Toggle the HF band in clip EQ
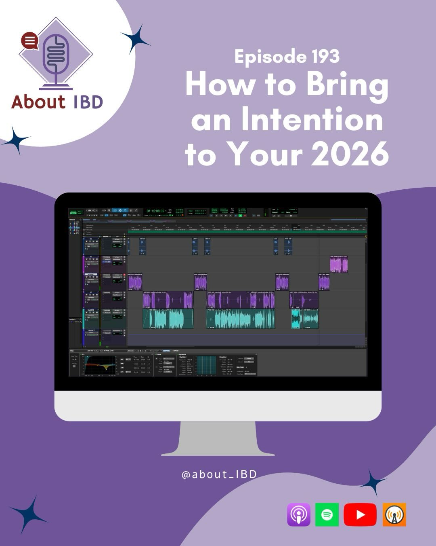 [x=122, y=359]
